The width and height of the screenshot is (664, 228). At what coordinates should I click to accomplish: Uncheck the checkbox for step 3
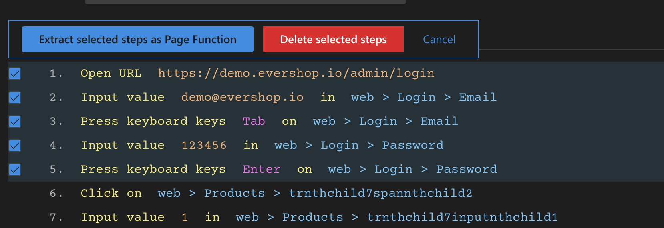tap(15, 122)
